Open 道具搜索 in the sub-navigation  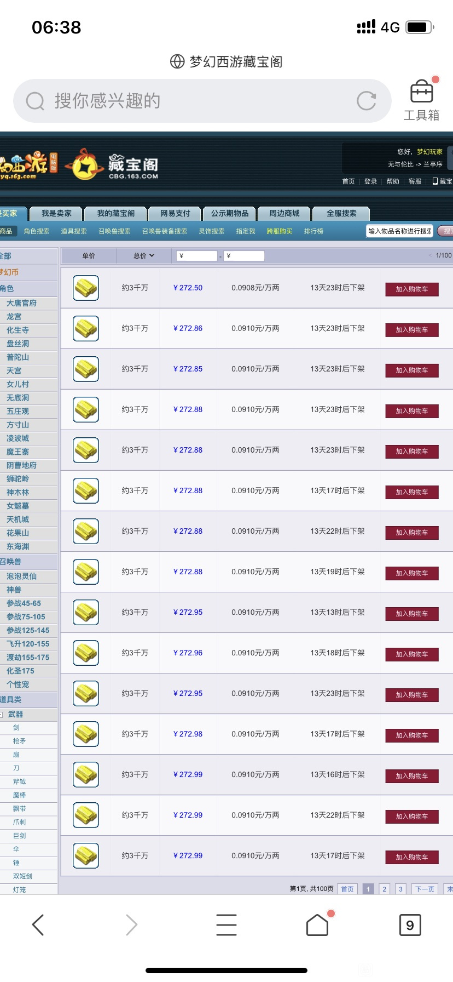pyautogui.click(x=74, y=231)
